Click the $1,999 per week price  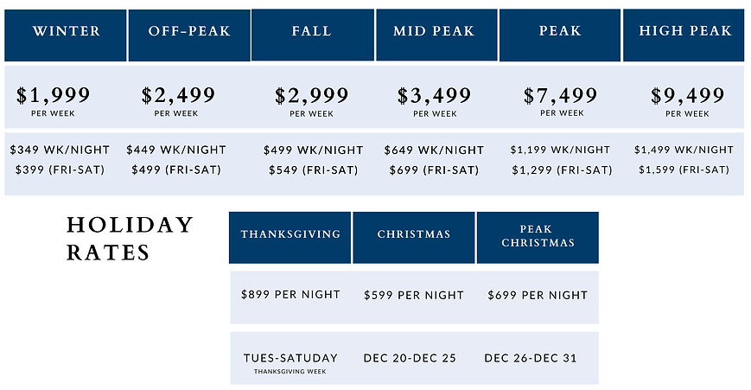(53, 95)
